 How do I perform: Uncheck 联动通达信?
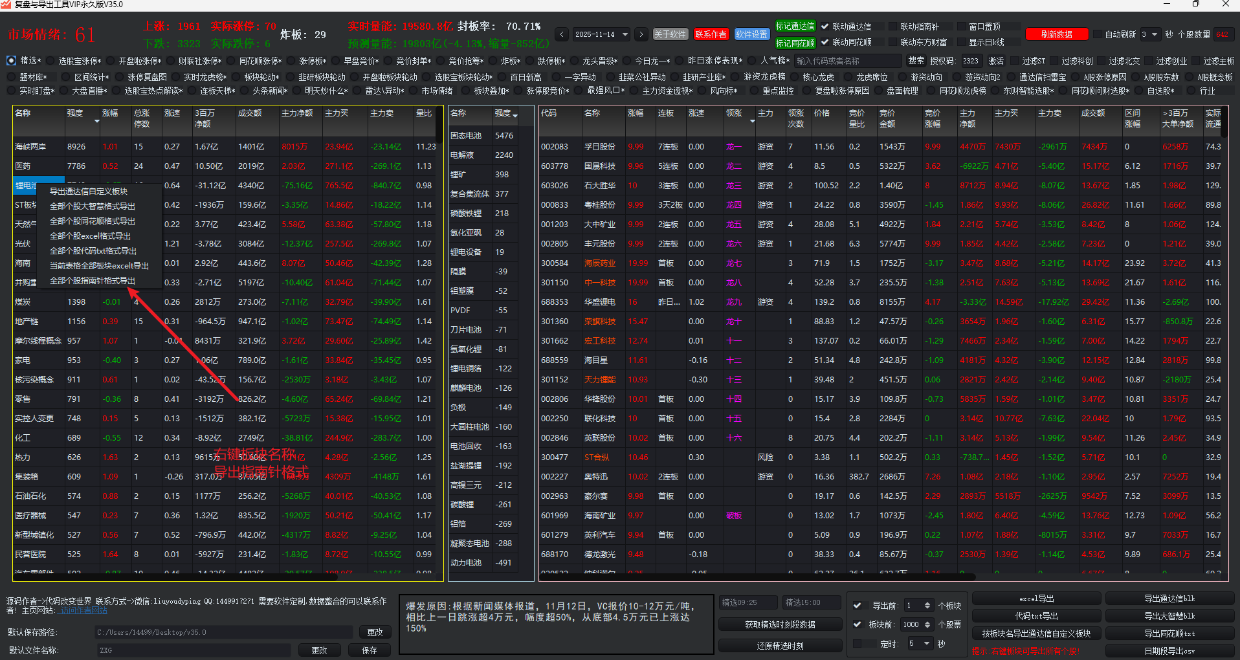(x=825, y=27)
